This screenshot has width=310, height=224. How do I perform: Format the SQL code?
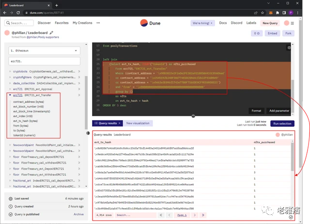(x=256, y=111)
